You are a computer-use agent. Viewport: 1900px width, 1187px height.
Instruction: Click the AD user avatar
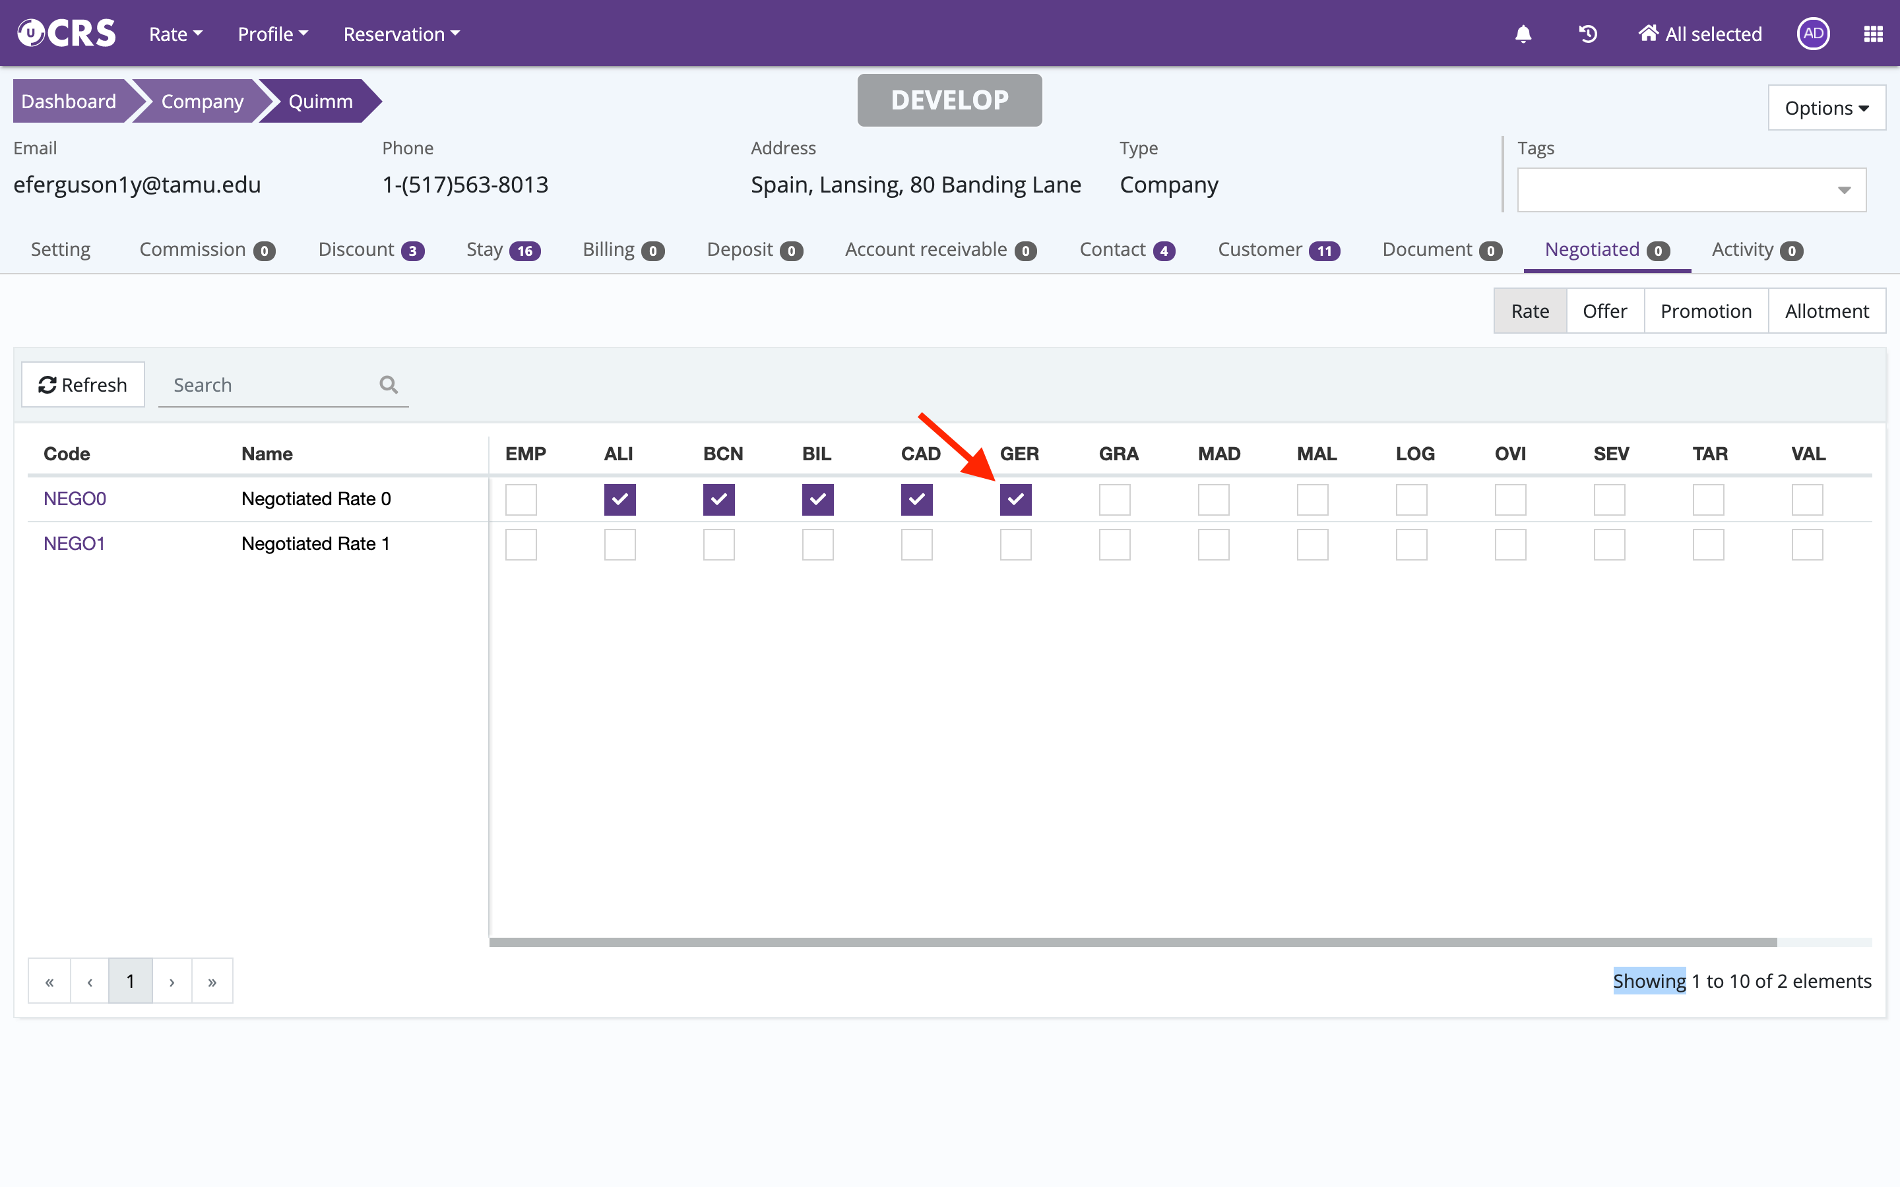[1813, 34]
